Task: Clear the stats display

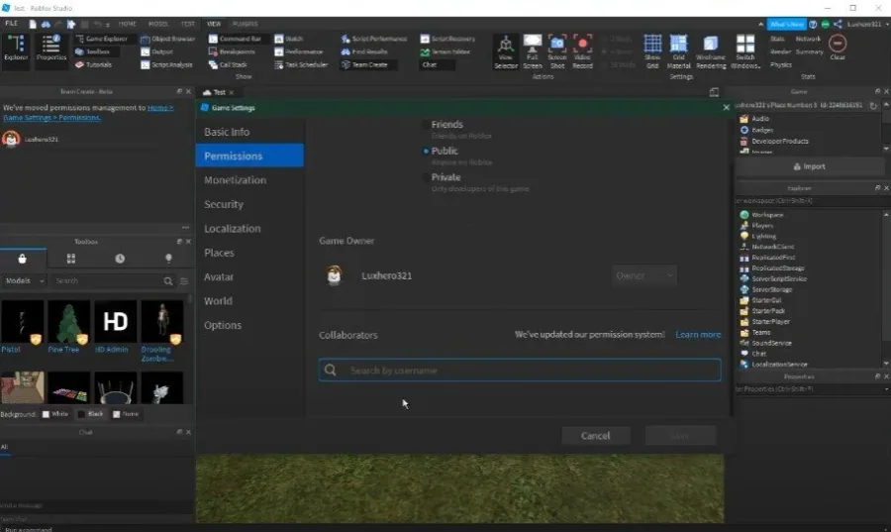Action: (837, 48)
